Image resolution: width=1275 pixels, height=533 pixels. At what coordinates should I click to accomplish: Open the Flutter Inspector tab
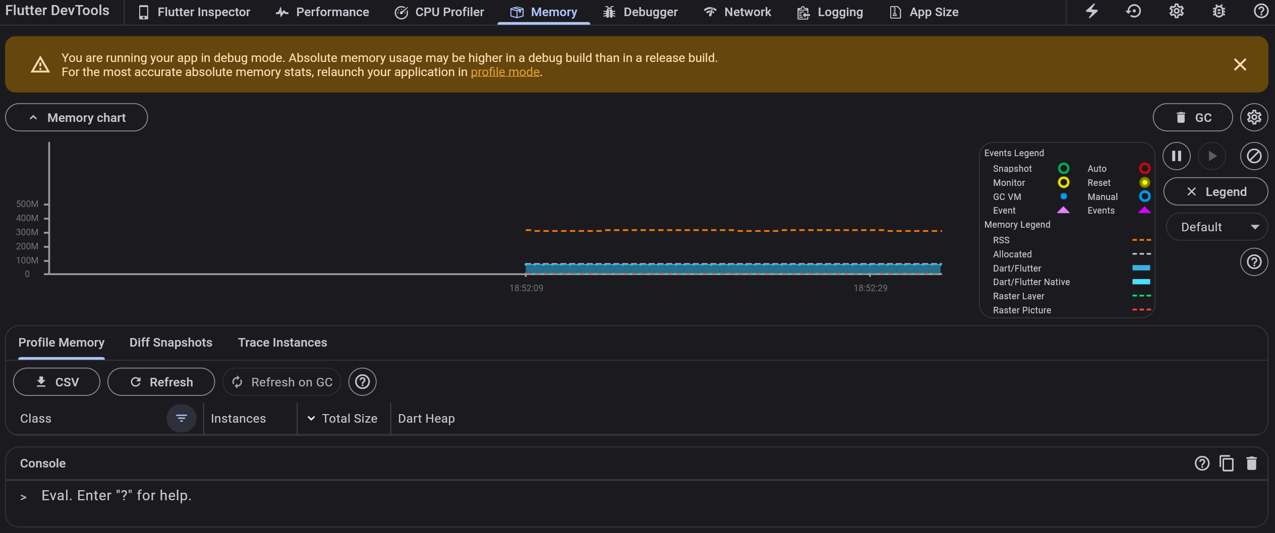point(195,12)
